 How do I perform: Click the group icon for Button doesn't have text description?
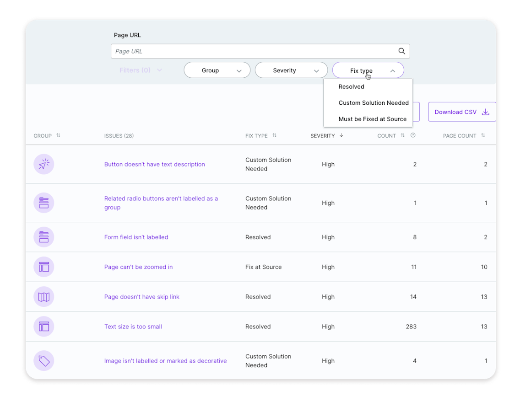(43, 164)
